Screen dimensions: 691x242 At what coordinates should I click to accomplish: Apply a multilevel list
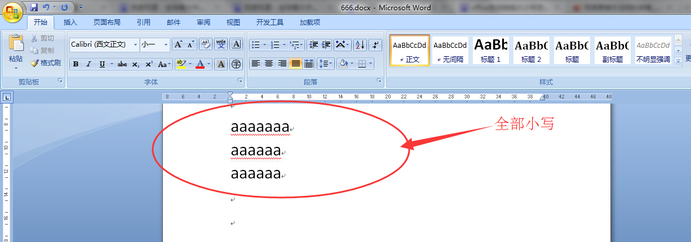295,44
